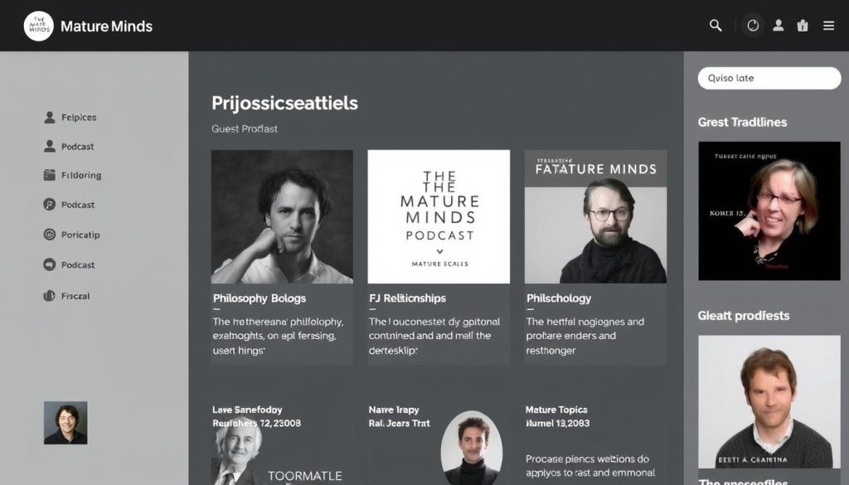This screenshot has width=849, height=485.
Task: Open the user account icon in header
Action: tap(779, 26)
